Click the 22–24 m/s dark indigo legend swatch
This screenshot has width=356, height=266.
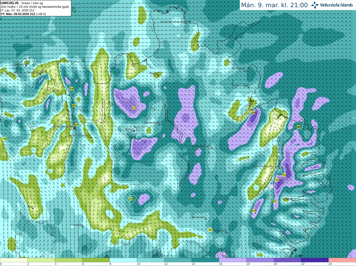315,260
